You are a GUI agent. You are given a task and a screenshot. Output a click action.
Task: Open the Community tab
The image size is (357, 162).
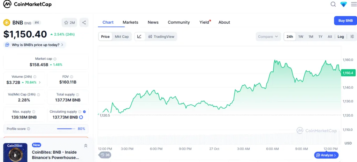(178, 22)
